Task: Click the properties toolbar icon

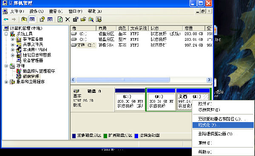Action: (76, 19)
